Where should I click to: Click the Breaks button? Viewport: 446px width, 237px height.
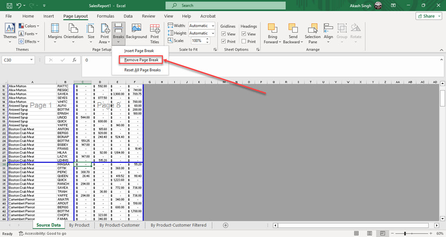tap(118, 33)
